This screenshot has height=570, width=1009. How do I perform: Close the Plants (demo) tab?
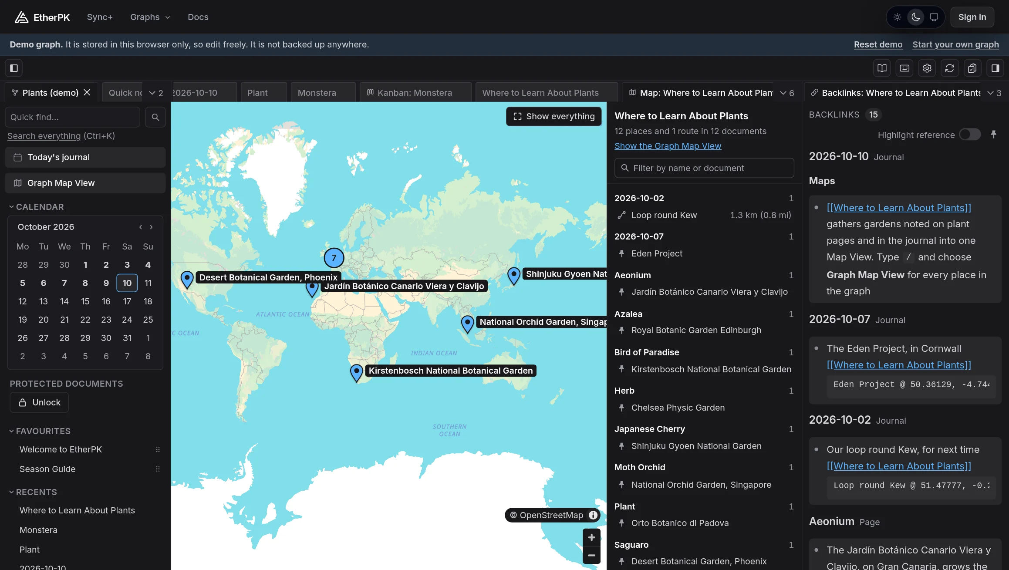pos(87,92)
